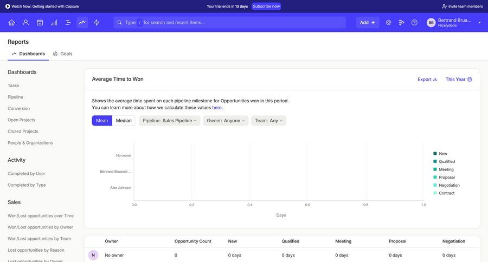Click the help question mark icon

[x=414, y=22]
